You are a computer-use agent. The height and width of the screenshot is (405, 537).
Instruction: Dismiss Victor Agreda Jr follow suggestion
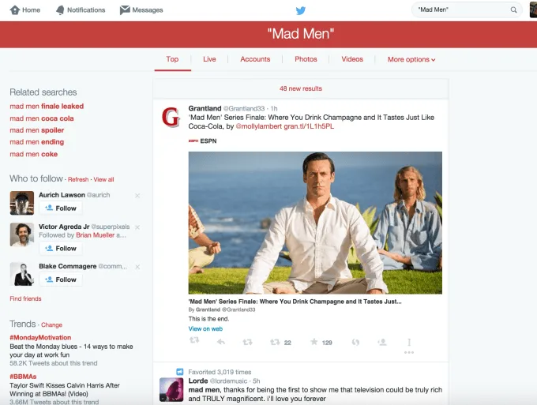(x=137, y=227)
